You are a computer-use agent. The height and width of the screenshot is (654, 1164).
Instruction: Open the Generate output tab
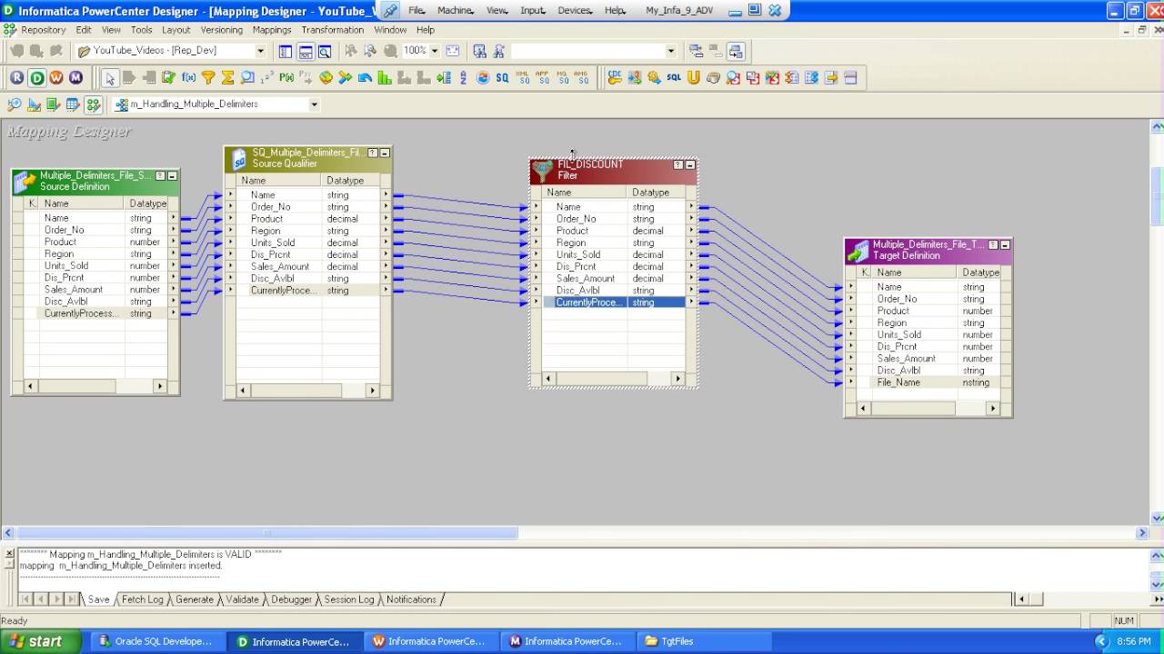pyautogui.click(x=194, y=599)
